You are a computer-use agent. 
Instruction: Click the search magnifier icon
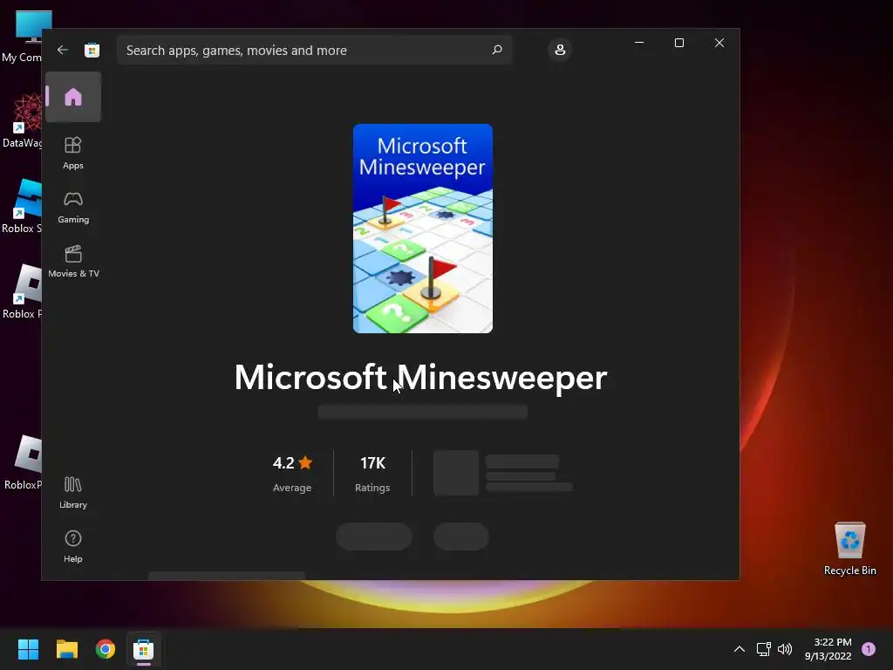click(x=496, y=50)
